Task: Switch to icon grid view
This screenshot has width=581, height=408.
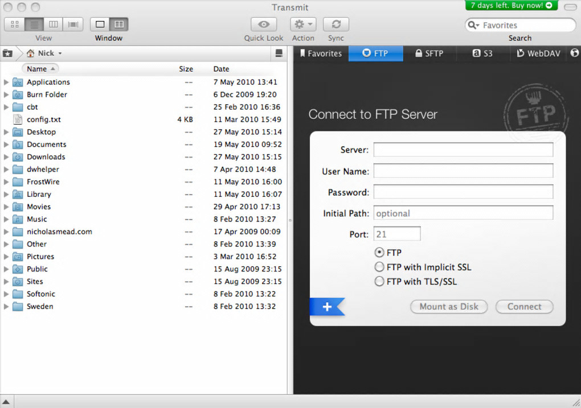Action: [15, 24]
